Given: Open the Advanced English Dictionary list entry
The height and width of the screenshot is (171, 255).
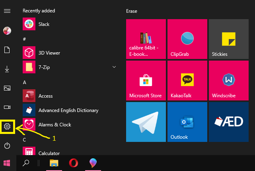Looking at the screenshot, I should (x=69, y=110).
